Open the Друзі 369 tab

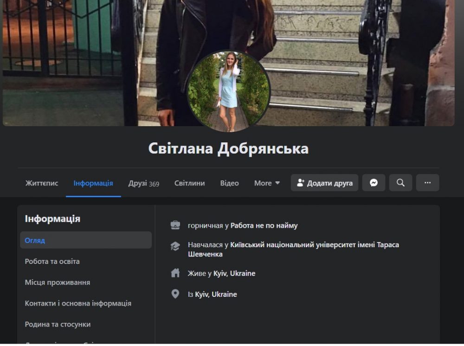143,183
